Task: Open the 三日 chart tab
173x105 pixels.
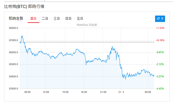Action: (x=57, y=19)
